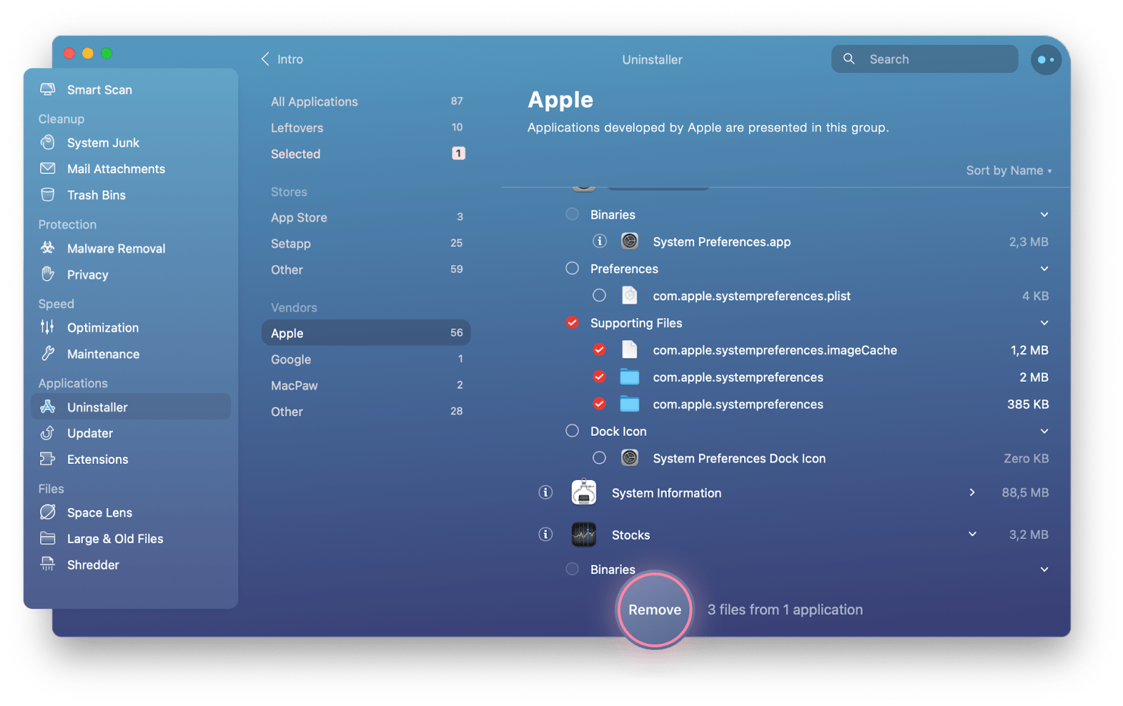Click the Shredder icon
The height and width of the screenshot is (706, 1123).
(x=48, y=564)
